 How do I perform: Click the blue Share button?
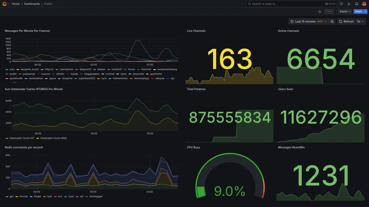[358, 11]
